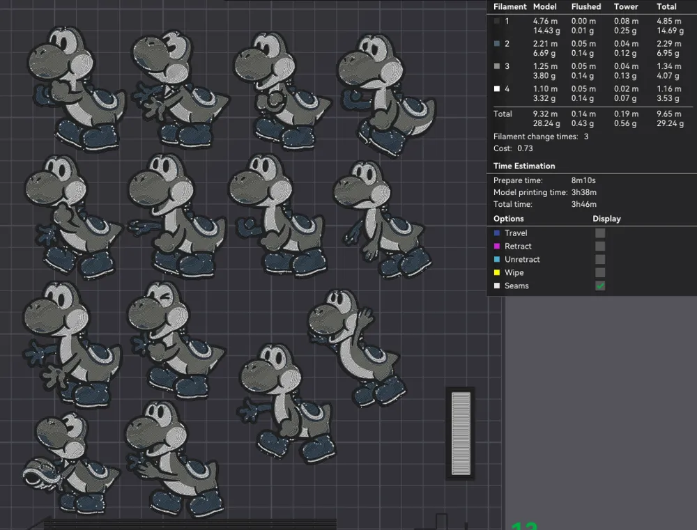Click the Filament column header

pos(510,7)
